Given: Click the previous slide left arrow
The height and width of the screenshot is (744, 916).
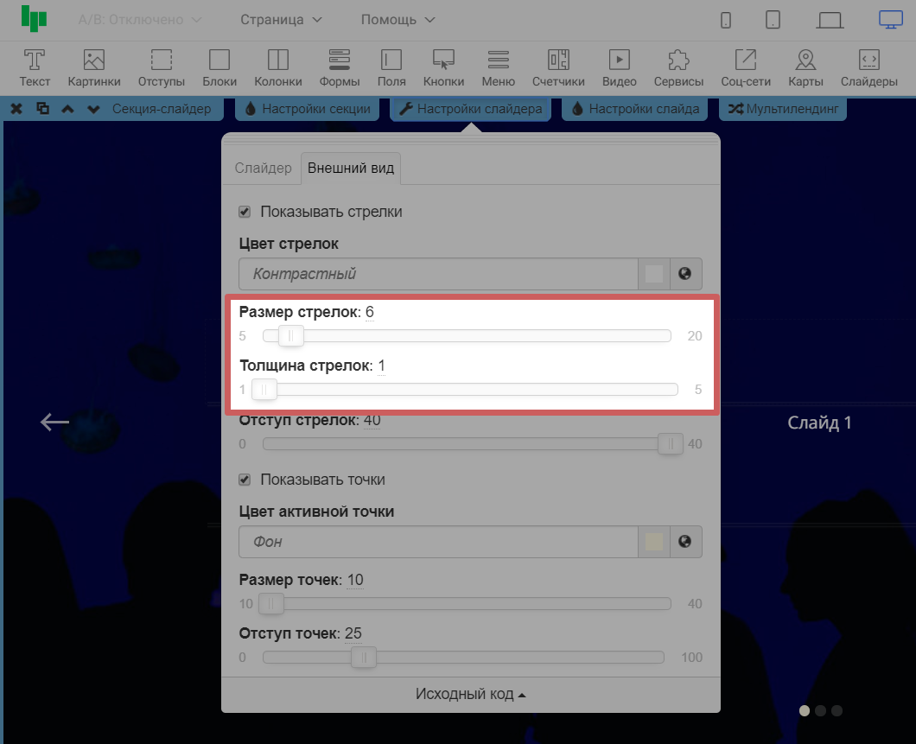Looking at the screenshot, I should click(x=54, y=422).
